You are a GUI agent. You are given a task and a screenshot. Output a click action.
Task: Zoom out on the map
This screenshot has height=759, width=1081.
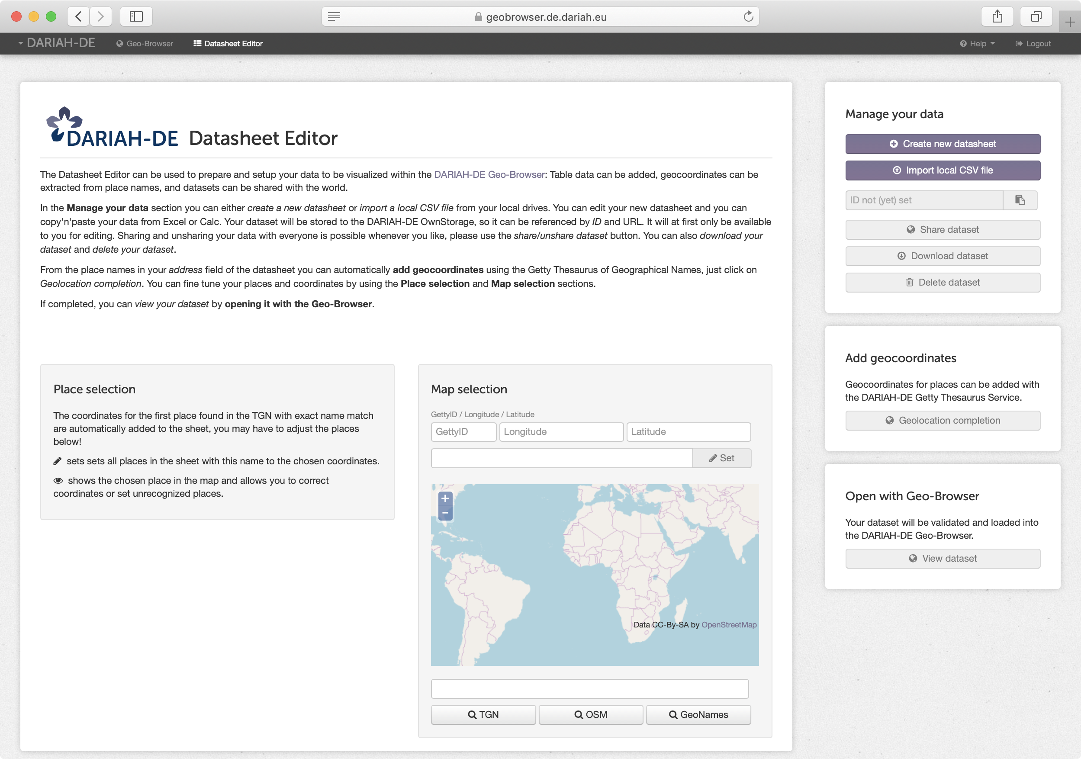445,513
